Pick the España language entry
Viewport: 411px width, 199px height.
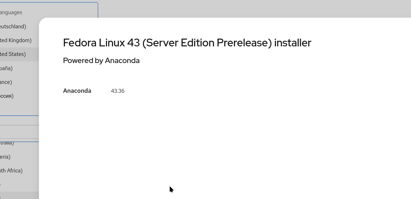coord(7,68)
